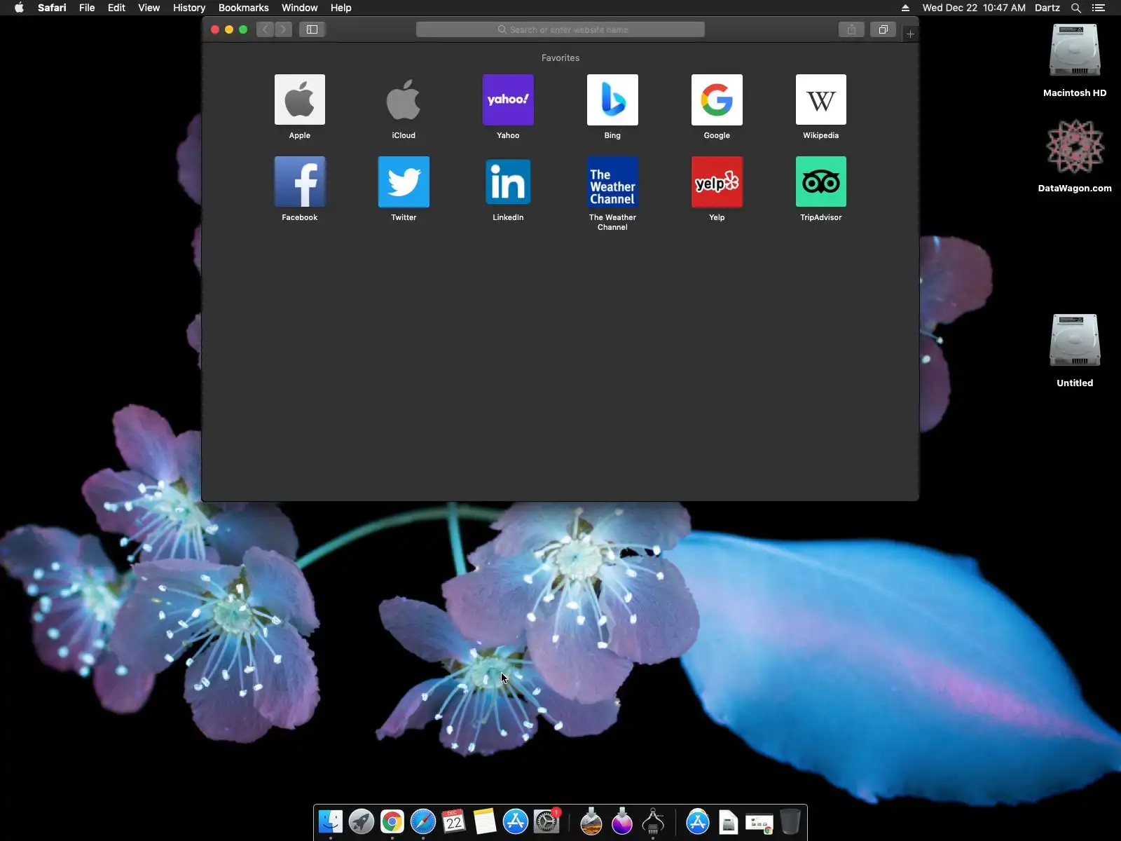Viewport: 1121px width, 841px height.
Task: Show the tab overview in Safari
Action: pyautogui.click(x=883, y=29)
